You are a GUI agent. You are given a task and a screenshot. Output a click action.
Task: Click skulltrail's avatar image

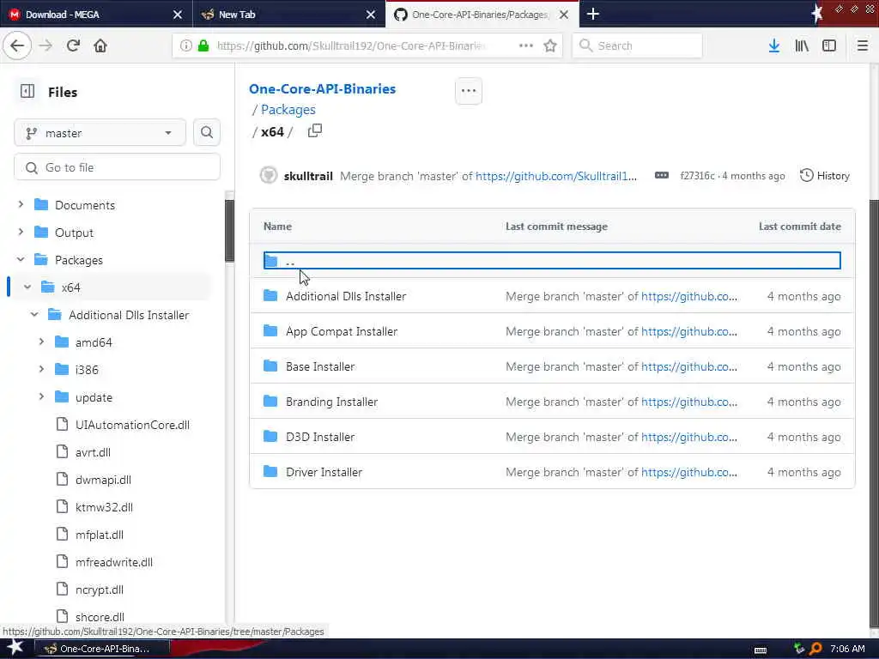[x=269, y=175]
